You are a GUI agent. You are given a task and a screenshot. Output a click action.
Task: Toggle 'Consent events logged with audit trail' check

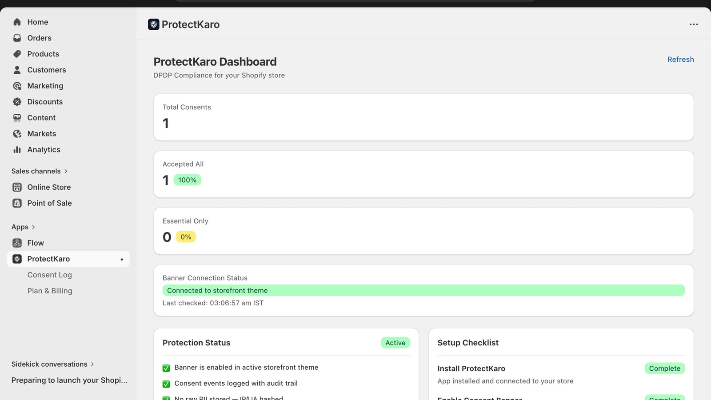(166, 384)
